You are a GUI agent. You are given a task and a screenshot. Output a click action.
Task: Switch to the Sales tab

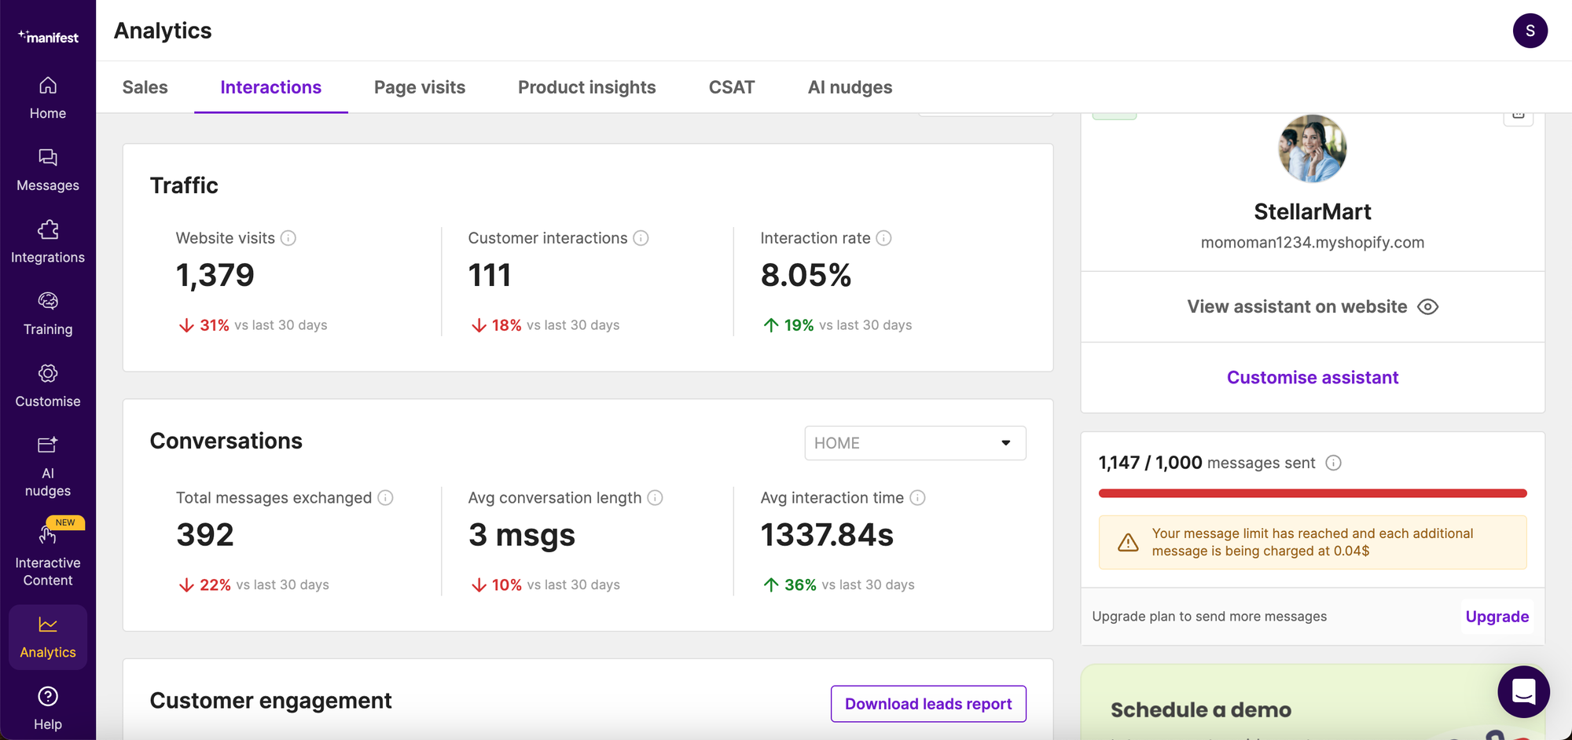(145, 87)
